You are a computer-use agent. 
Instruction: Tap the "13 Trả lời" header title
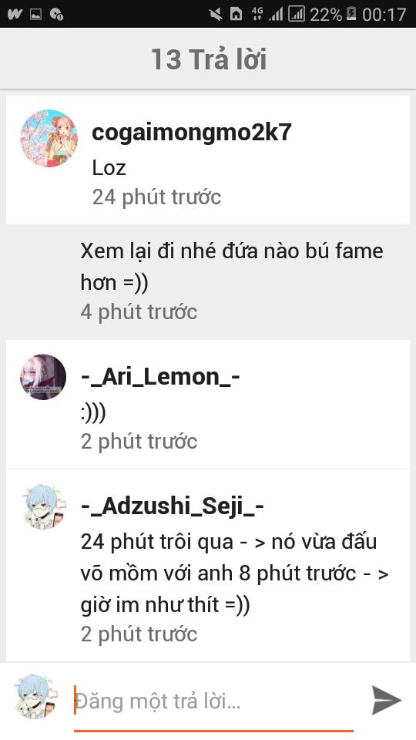point(209,59)
